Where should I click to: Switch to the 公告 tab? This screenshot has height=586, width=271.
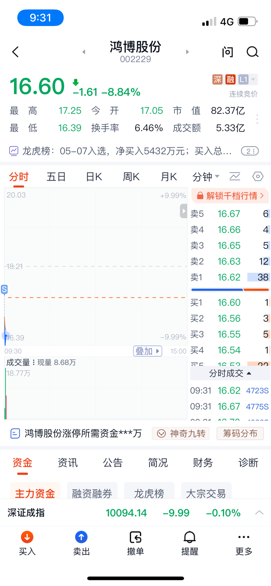(x=113, y=463)
